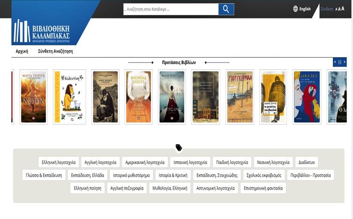Open the Φιλομήλα Λαπατά book cover
The height and width of the screenshot is (219, 353).
pyautogui.click(x=138, y=97)
